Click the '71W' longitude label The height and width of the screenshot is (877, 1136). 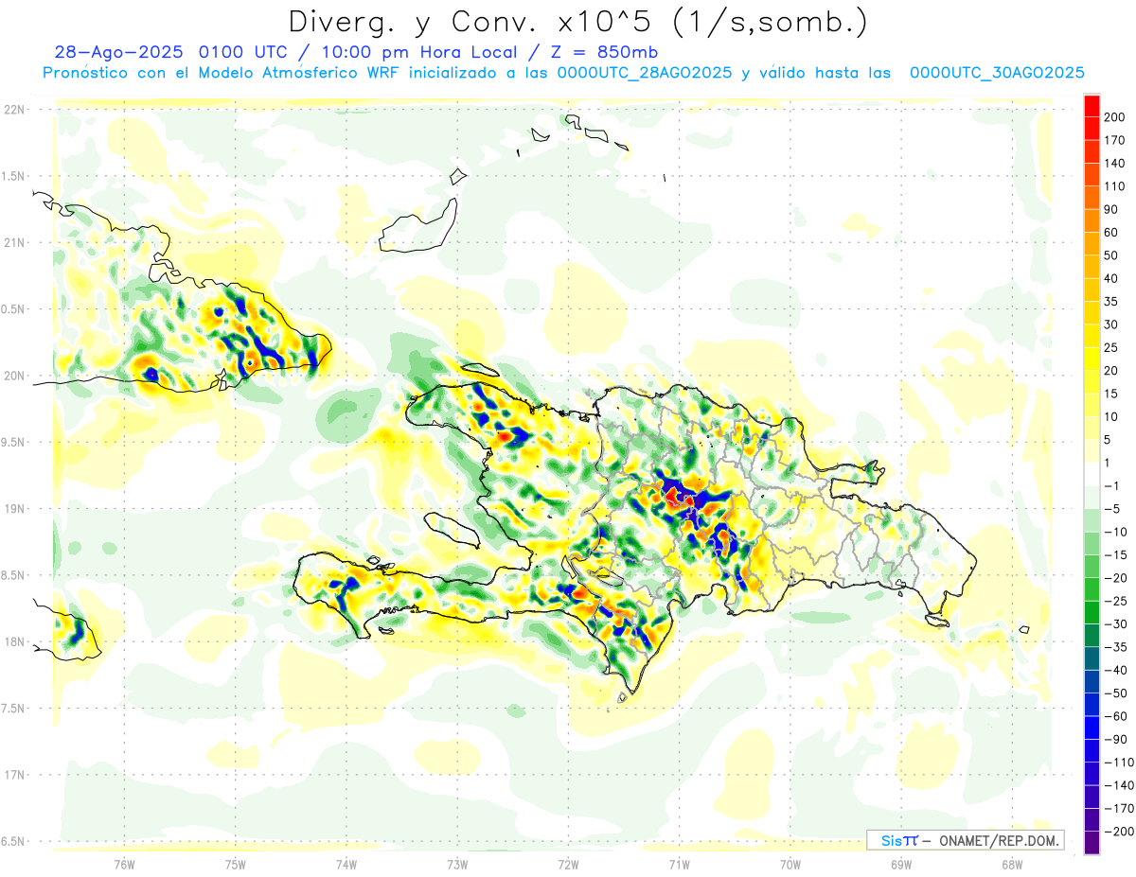(x=679, y=865)
